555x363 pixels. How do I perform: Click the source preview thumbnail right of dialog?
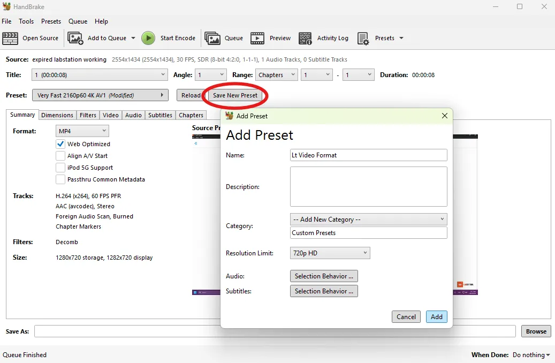(x=466, y=215)
